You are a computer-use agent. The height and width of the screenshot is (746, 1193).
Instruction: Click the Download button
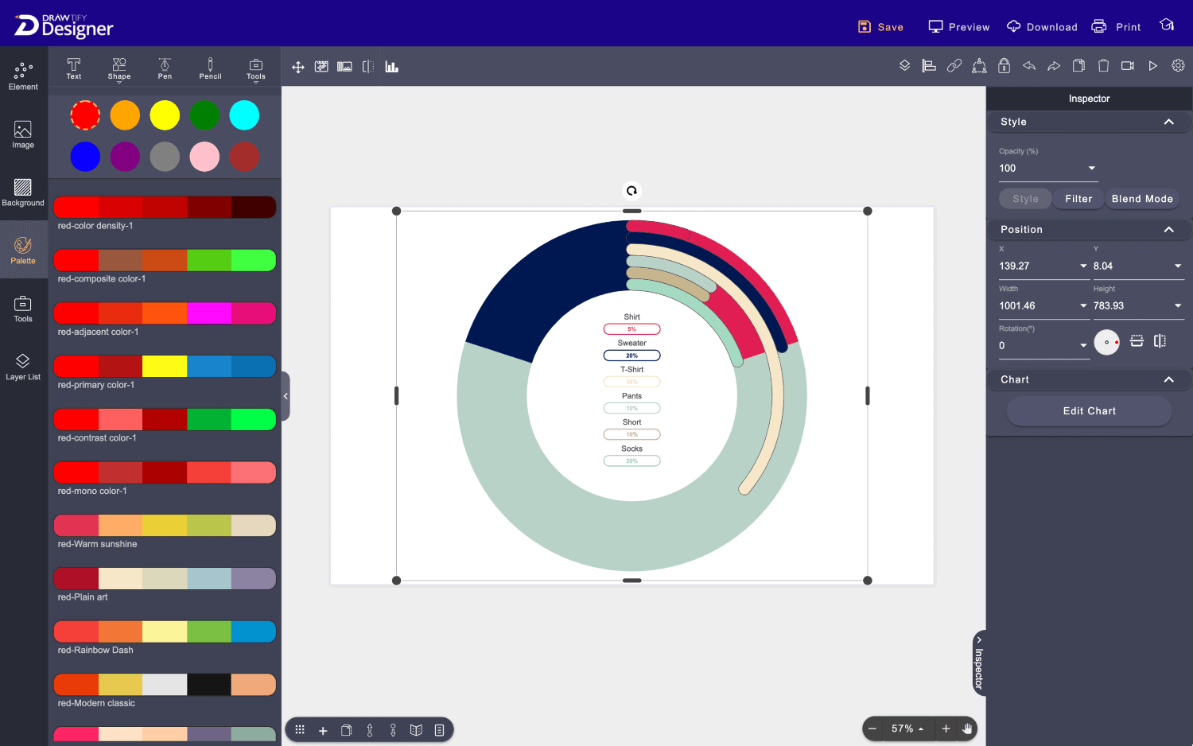(1042, 27)
